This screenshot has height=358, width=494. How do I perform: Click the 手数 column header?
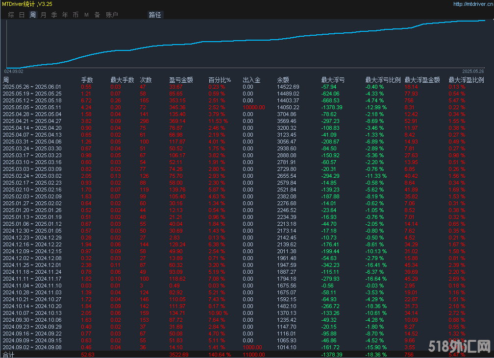87,80
